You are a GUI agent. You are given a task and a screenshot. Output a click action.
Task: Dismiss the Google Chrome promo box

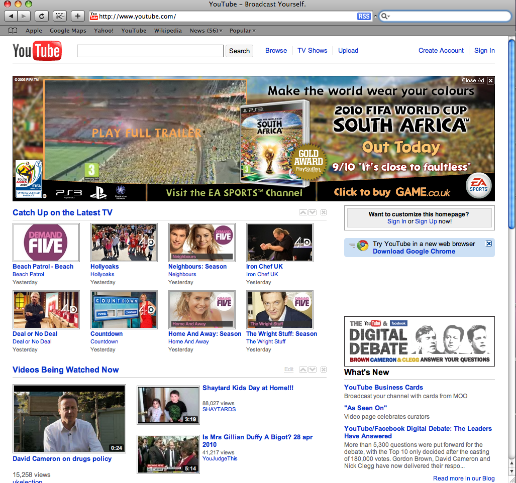(x=489, y=244)
